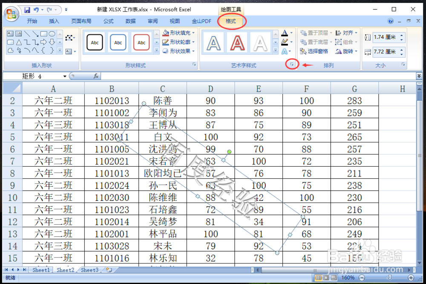Open the 旋转 rotate dropdown

pos(346,51)
